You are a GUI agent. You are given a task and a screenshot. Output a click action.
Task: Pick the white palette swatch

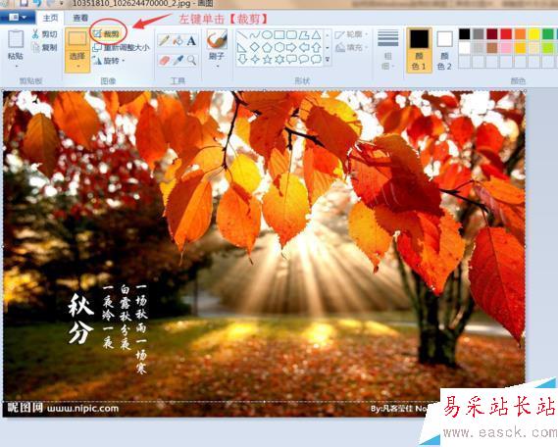[465, 48]
